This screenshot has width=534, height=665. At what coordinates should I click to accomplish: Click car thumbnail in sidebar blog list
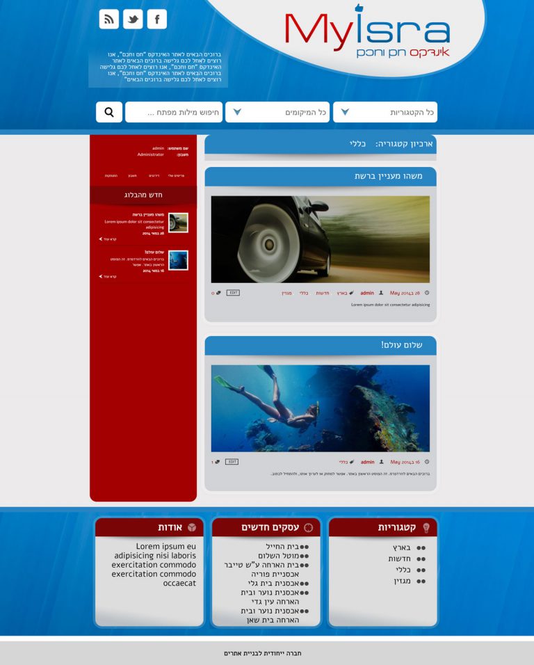[179, 223]
